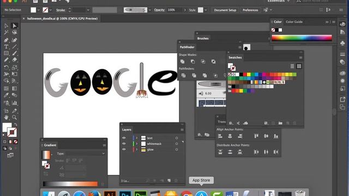
Task: Open the graphic Style dropdown
Action: (x=206, y=10)
